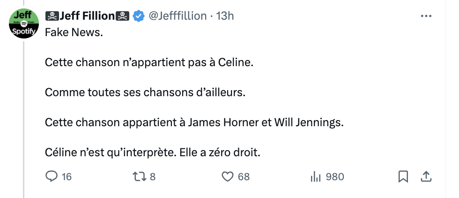The image size is (459, 198).
Task: Click the like count number 68
Action: [x=244, y=177]
